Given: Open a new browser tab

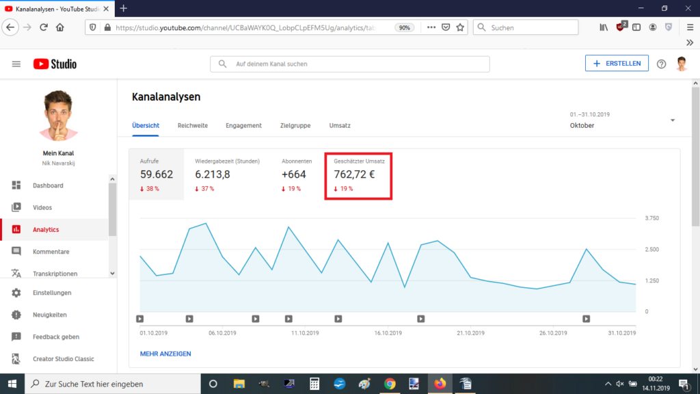Looking at the screenshot, I should (x=124, y=8).
